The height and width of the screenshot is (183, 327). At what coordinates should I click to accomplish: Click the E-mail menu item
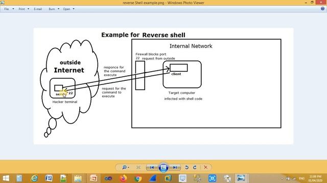38,9
